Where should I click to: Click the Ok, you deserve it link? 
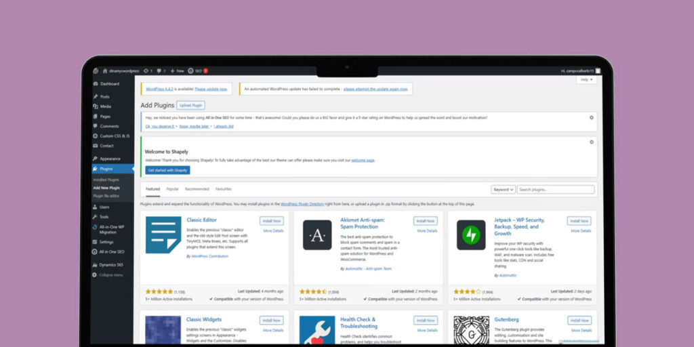[x=160, y=127]
